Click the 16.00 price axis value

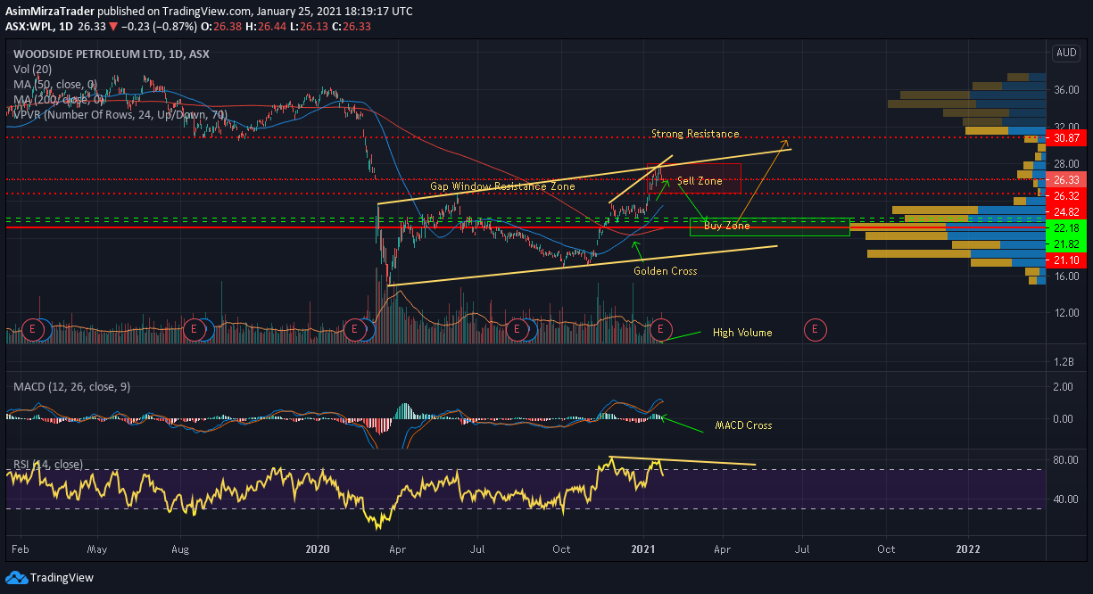(x=1066, y=276)
